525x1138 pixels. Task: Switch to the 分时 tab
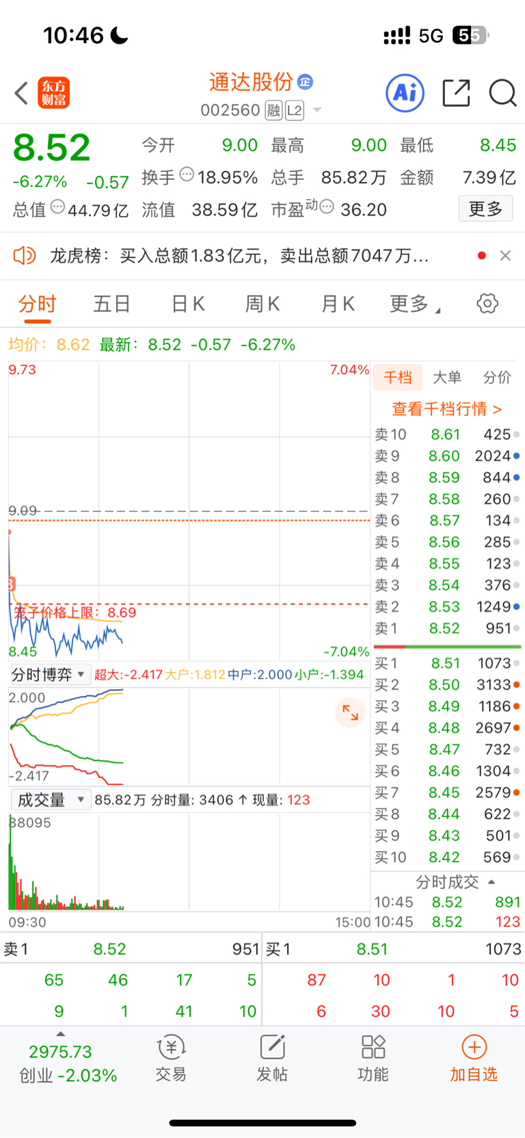coord(37,304)
